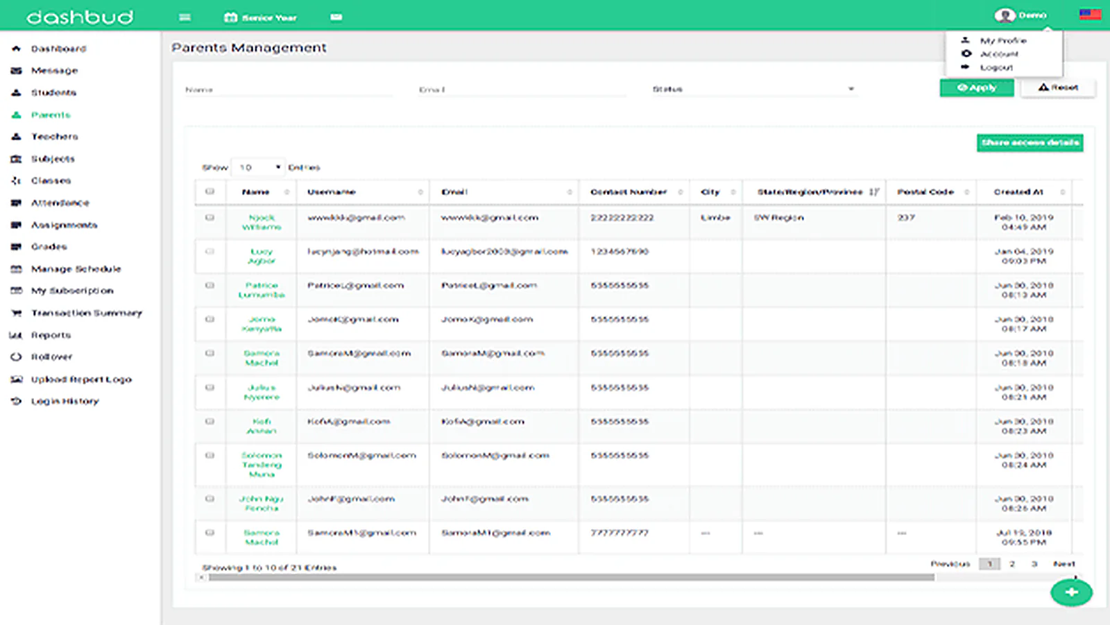
Task: Click the Attendance icon in sidebar
Action: point(16,203)
